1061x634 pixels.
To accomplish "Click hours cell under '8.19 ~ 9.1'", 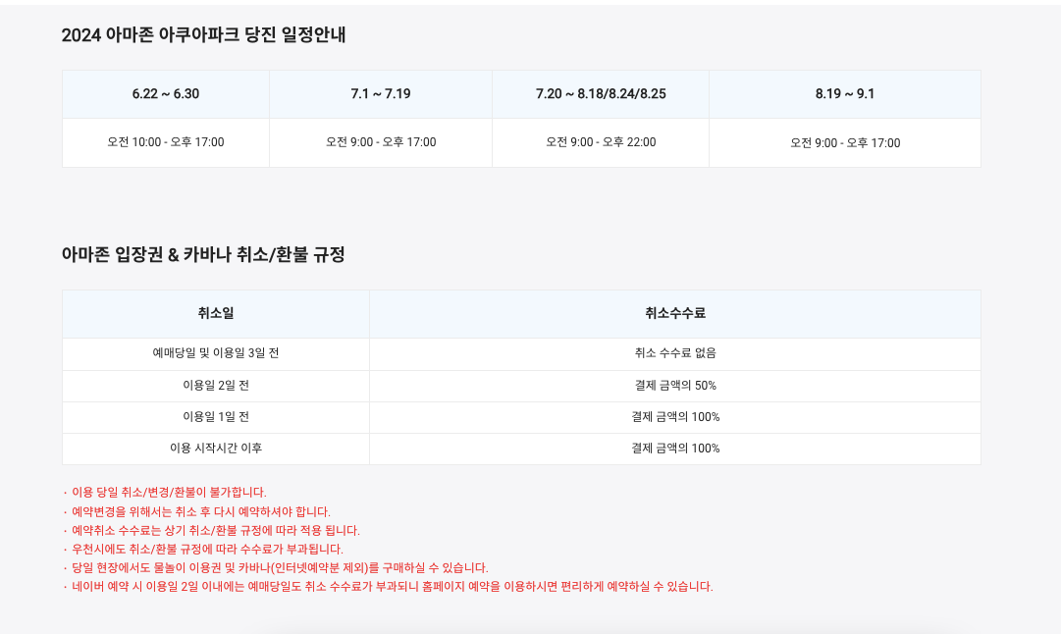I will [x=844, y=142].
